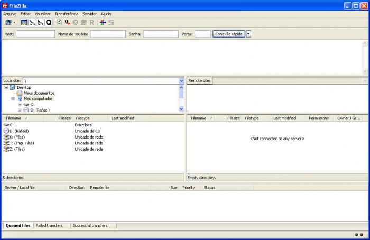Collapse the Desktop tree node
Image resolution: width=370 pixels, height=240 pixels.
tap(6, 87)
